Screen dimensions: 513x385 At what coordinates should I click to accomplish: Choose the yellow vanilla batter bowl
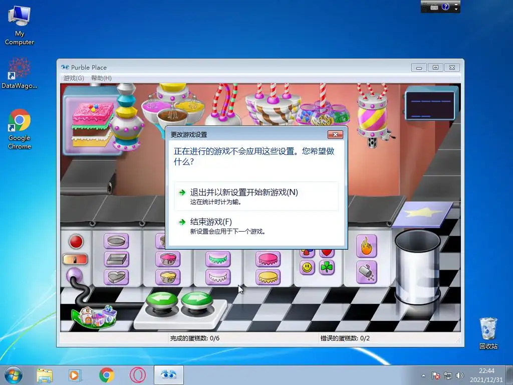point(168,277)
